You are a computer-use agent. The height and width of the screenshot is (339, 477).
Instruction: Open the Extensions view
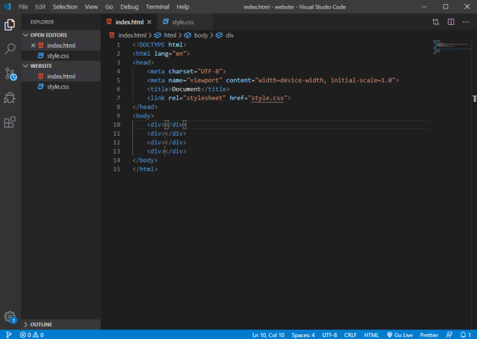[x=9, y=122]
